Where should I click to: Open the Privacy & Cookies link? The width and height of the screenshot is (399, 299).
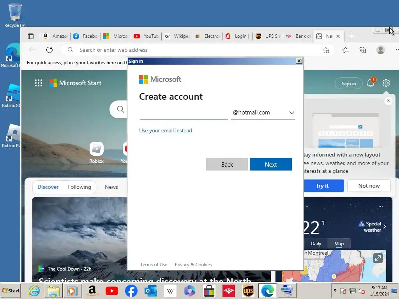coord(193,265)
